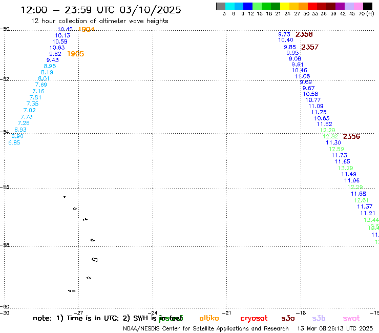This screenshot has height=333, width=379.
Task: Click the wave height value 7.81
Action: (x=35, y=97)
